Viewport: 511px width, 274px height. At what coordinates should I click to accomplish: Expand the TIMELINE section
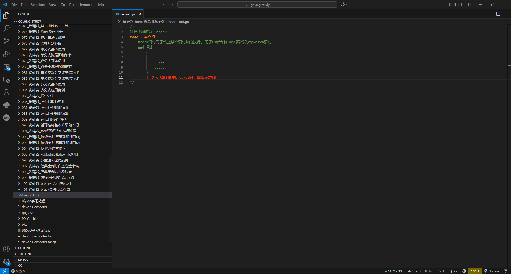pos(62,254)
